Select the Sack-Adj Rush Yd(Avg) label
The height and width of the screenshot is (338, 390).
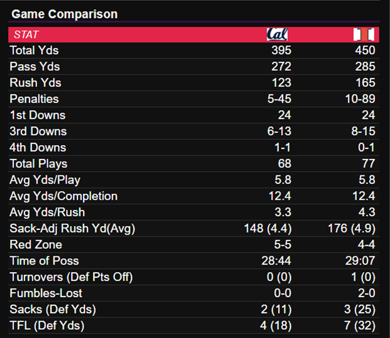(72, 229)
